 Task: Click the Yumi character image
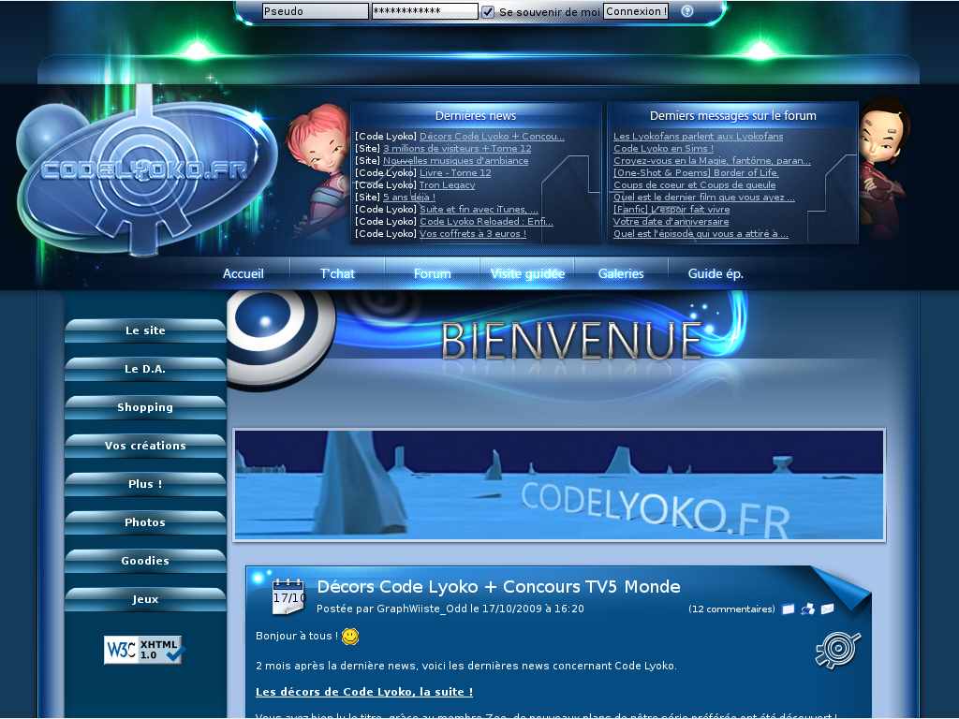[x=885, y=169]
